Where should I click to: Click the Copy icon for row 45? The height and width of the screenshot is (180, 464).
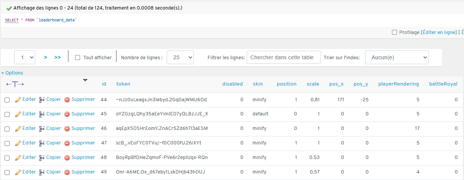pyautogui.click(x=42, y=114)
